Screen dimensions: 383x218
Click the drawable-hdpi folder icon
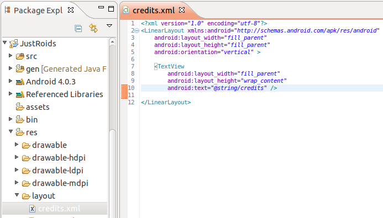pyautogui.click(x=26, y=158)
